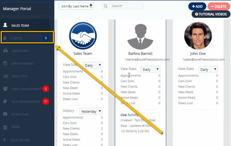Change Barbra Barrett's View Stats to Weekly

tap(150, 69)
